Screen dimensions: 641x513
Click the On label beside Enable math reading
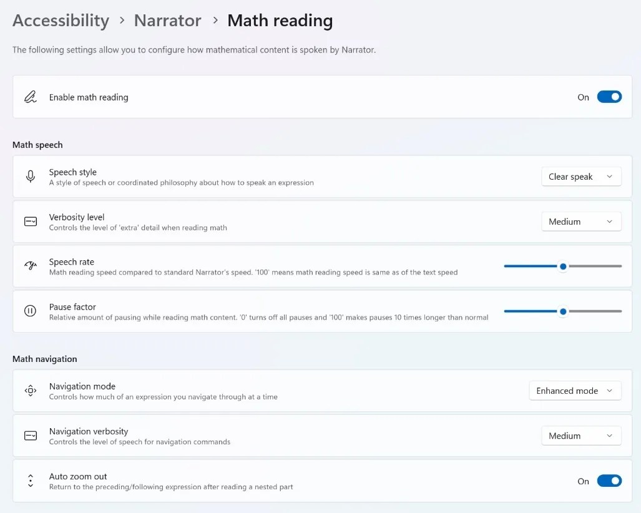pyautogui.click(x=583, y=97)
